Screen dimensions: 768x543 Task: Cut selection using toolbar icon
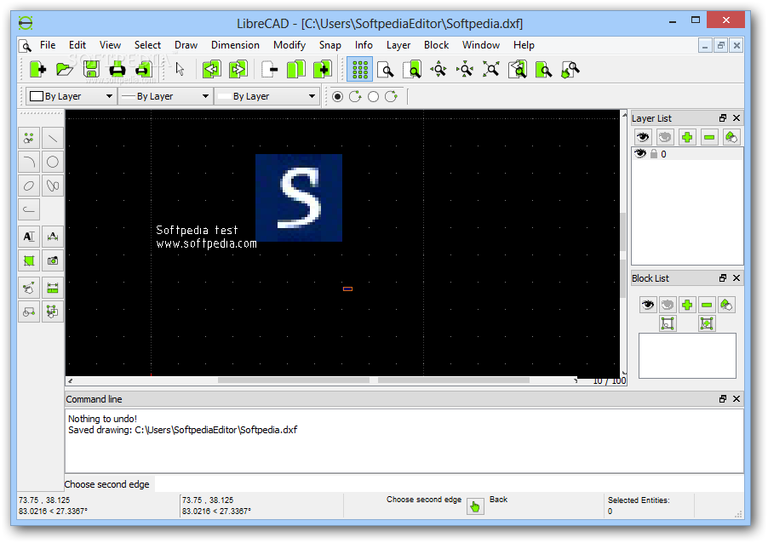269,70
